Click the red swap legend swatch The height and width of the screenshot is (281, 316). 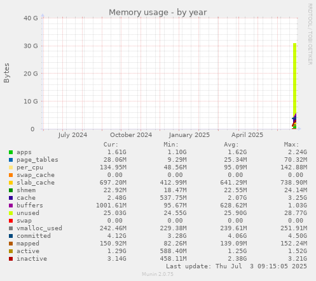[x=11, y=221]
